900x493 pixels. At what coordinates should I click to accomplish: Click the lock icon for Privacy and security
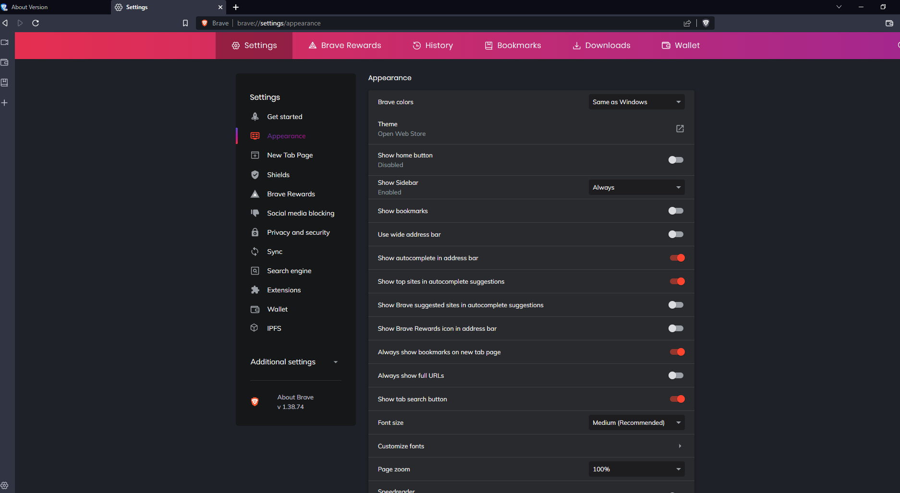click(x=255, y=232)
